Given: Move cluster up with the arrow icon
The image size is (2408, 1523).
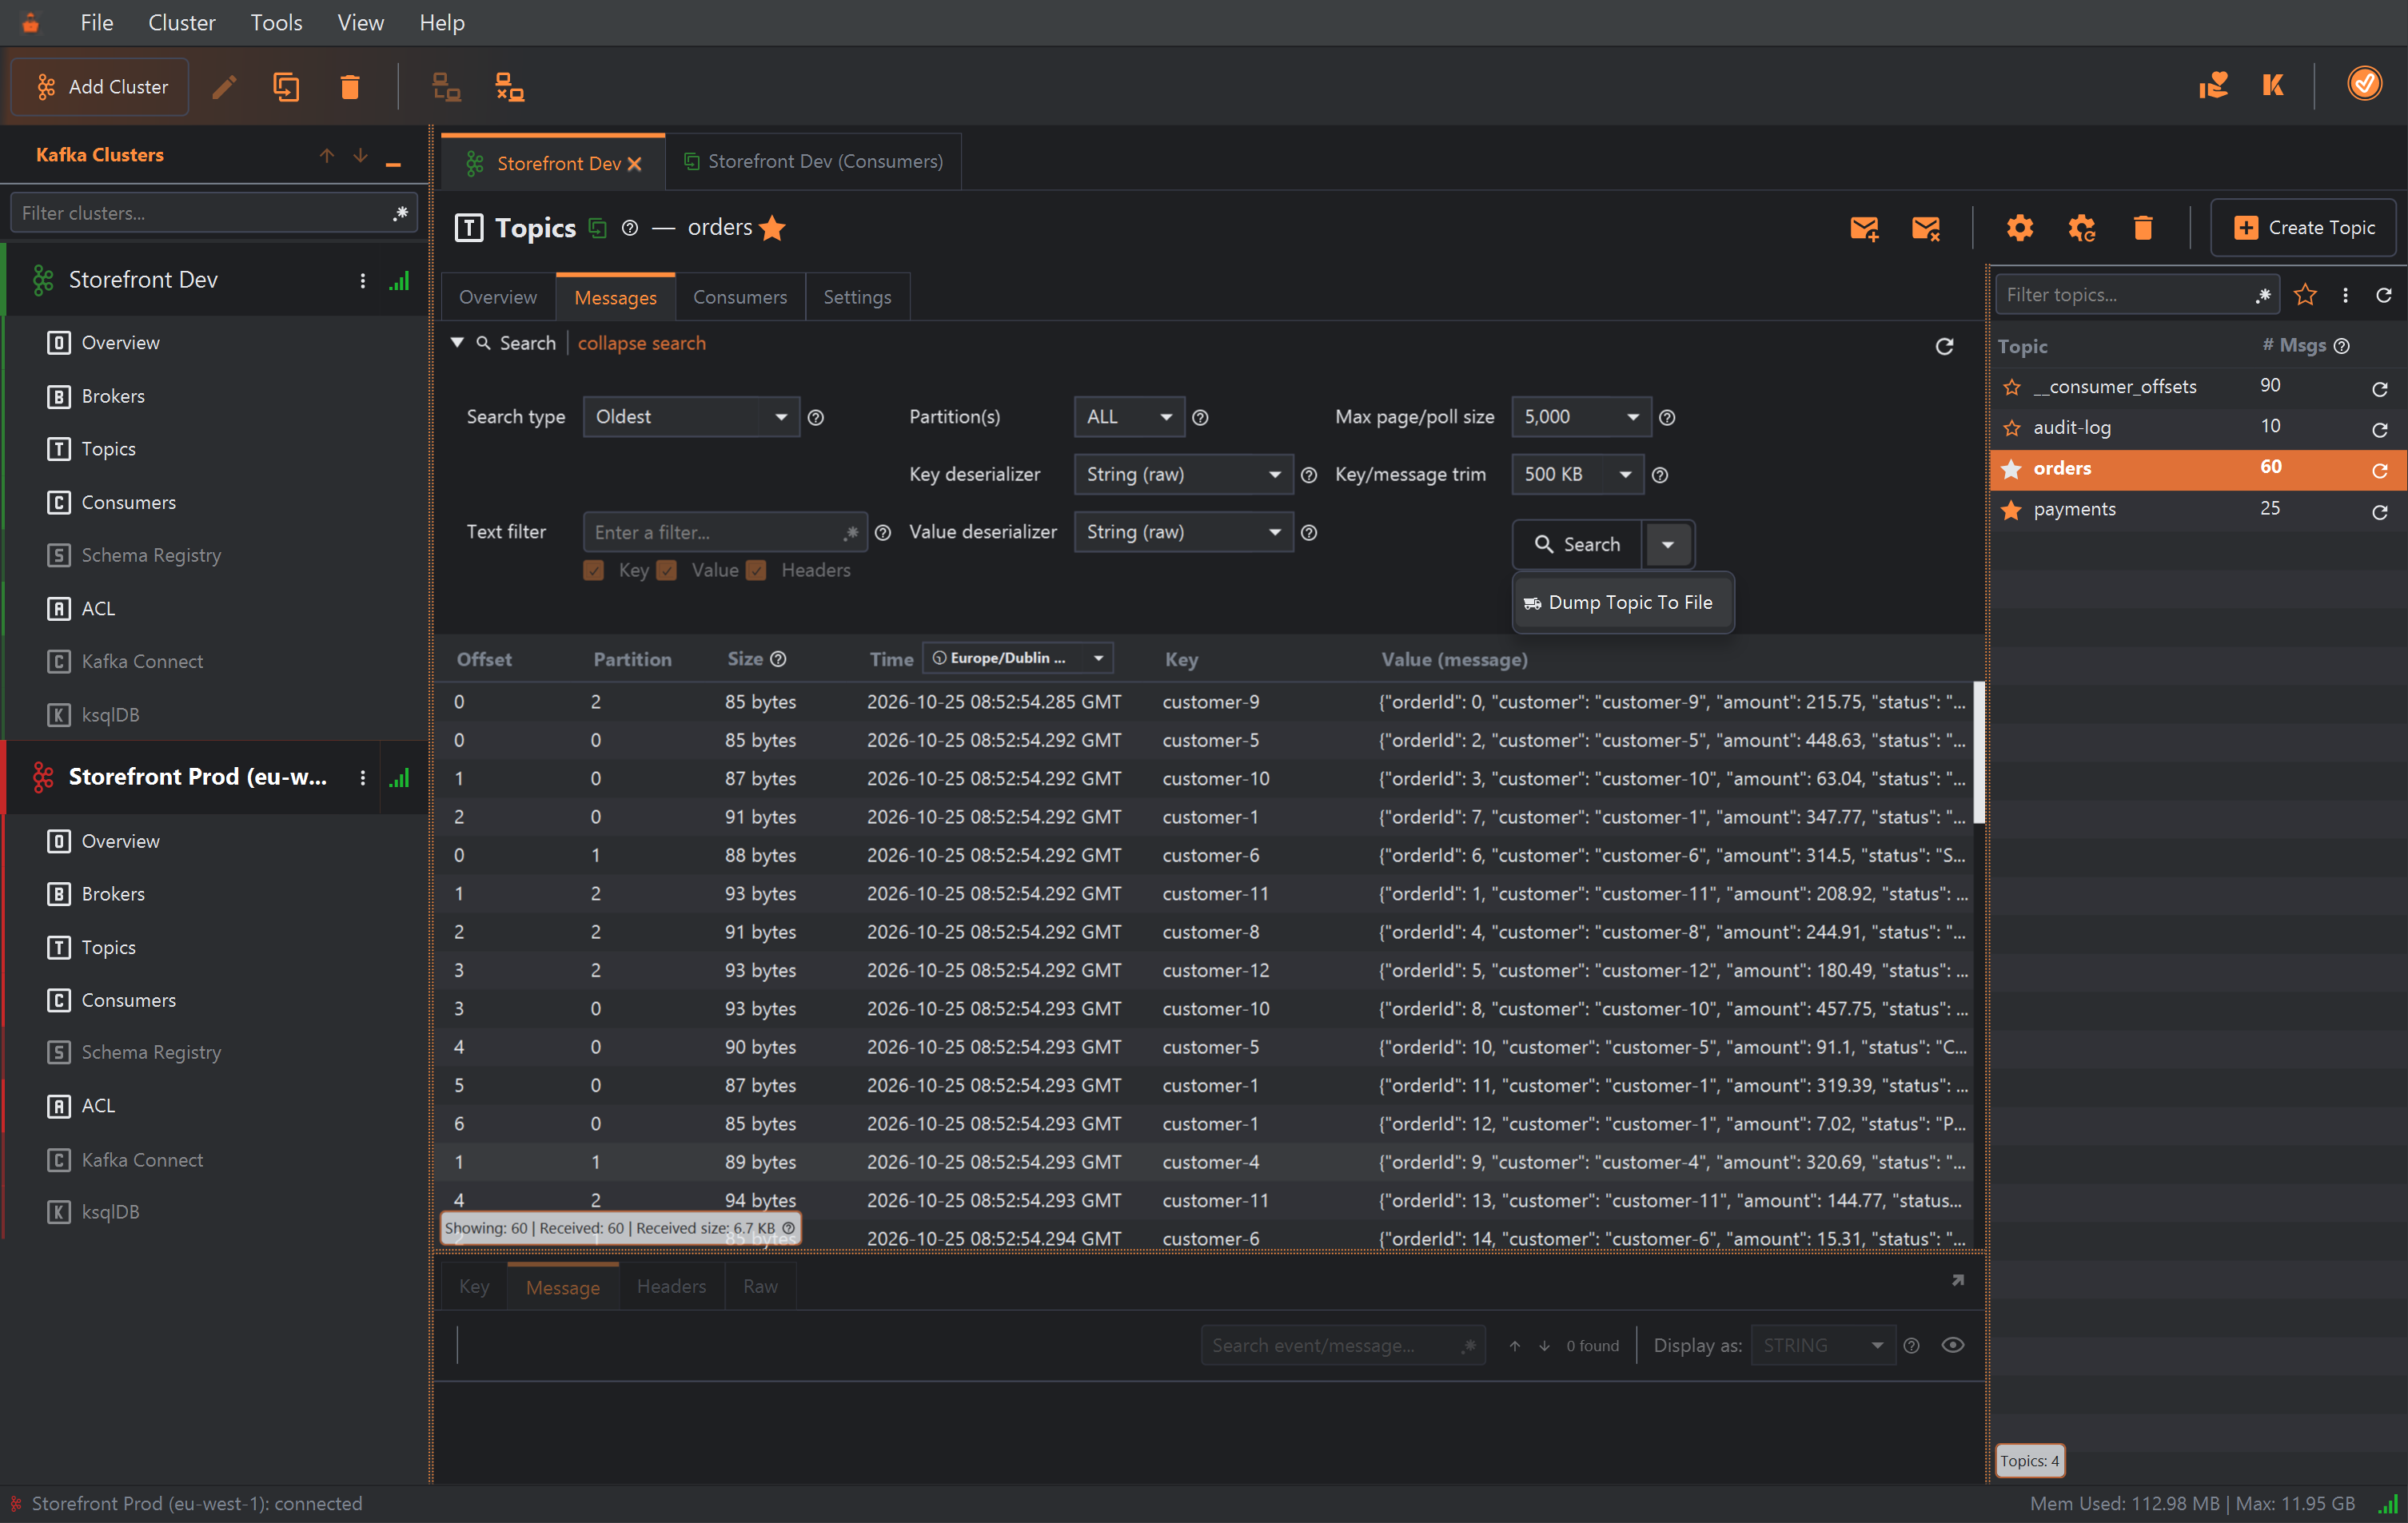Looking at the screenshot, I should point(326,155).
